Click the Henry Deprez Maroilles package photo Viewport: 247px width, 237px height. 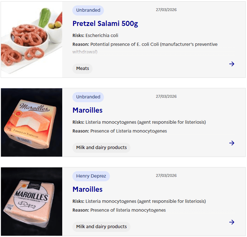[32, 202]
